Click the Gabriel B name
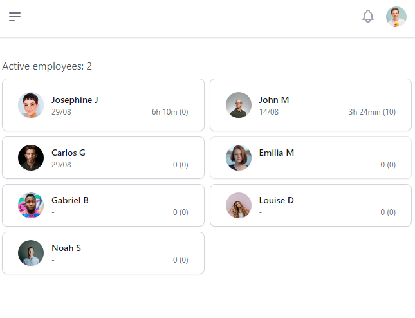The height and width of the screenshot is (318, 415). click(70, 200)
